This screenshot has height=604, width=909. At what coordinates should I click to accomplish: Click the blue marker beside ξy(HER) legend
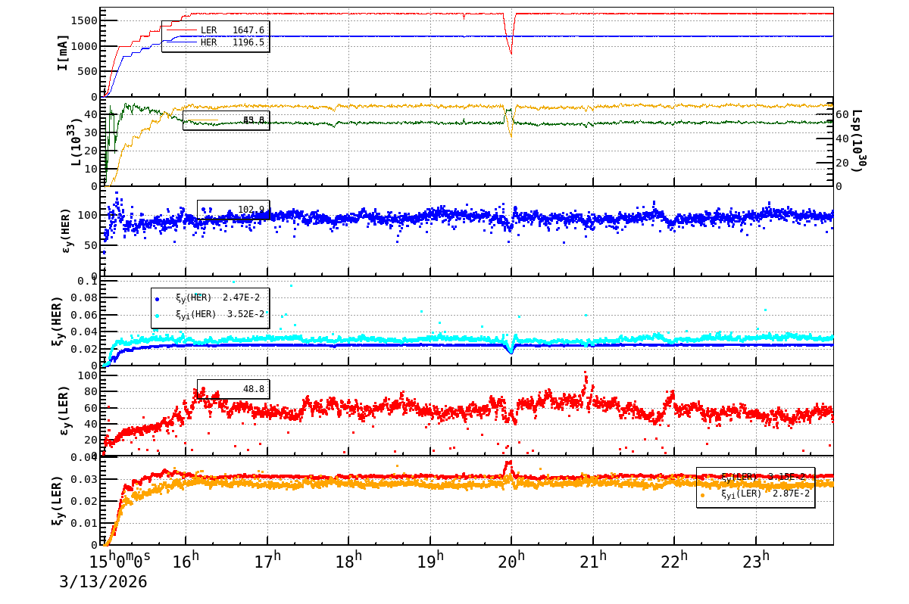(158, 299)
